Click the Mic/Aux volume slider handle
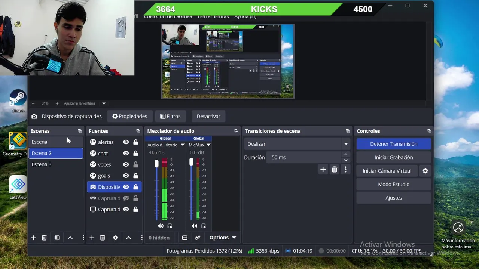 pyautogui.click(x=191, y=162)
